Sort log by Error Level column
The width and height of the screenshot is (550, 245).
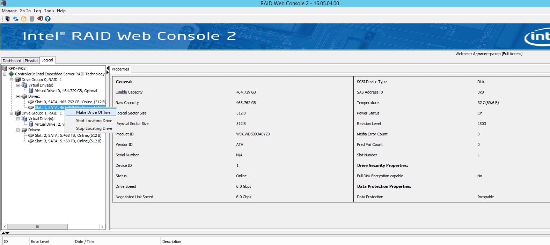(51, 241)
